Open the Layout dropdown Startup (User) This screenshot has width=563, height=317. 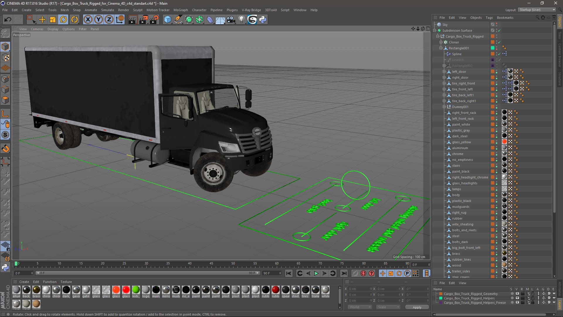537,10
